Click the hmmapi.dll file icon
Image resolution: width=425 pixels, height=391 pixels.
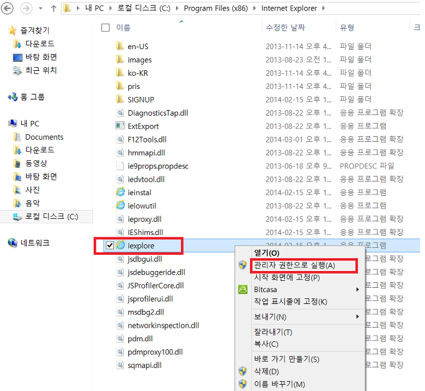[120, 152]
